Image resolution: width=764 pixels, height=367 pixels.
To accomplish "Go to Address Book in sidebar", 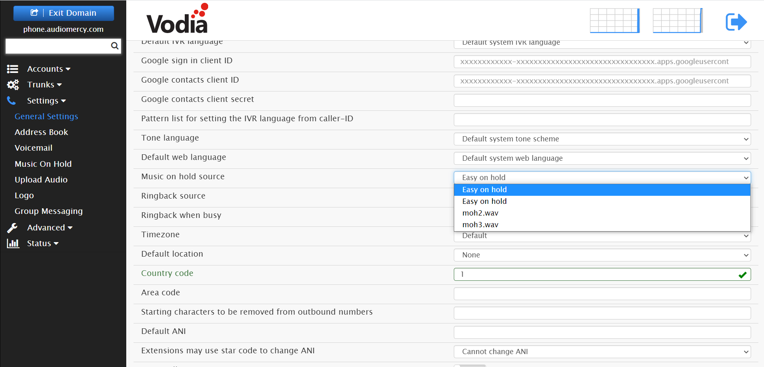I will click(41, 132).
